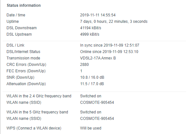This screenshot has height=134, width=187.
Task: Click the 5 GHz band Switched on status
Action: point(91,112)
